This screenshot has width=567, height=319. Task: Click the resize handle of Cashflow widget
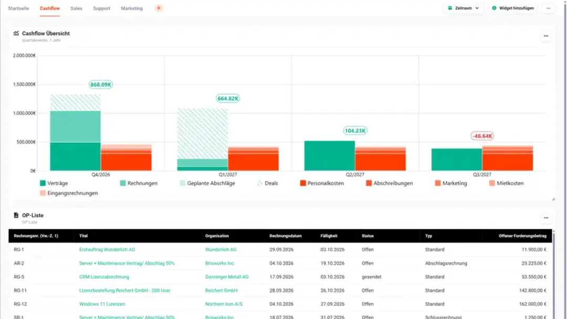tap(553, 199)
